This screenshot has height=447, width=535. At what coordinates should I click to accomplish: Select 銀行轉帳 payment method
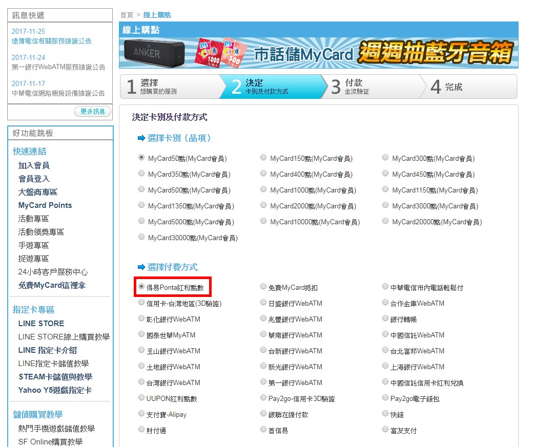[x=385, y=318]
